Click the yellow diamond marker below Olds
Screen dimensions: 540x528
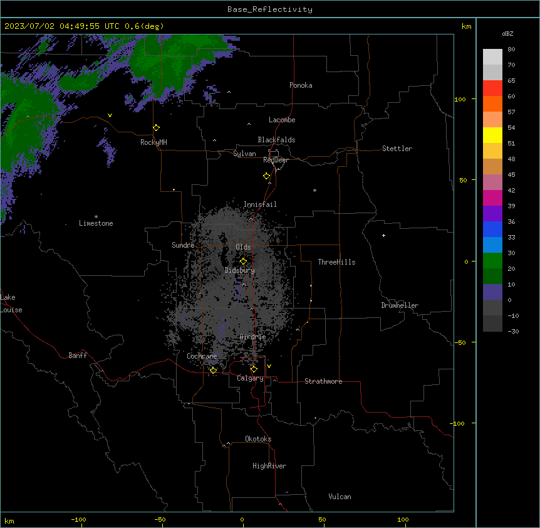243,261
